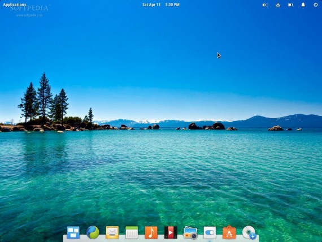Open the Software Center (AppCenter)
The height and width of the screenshot is (242, 322).
pyautogui.click(x=229, y=232)
